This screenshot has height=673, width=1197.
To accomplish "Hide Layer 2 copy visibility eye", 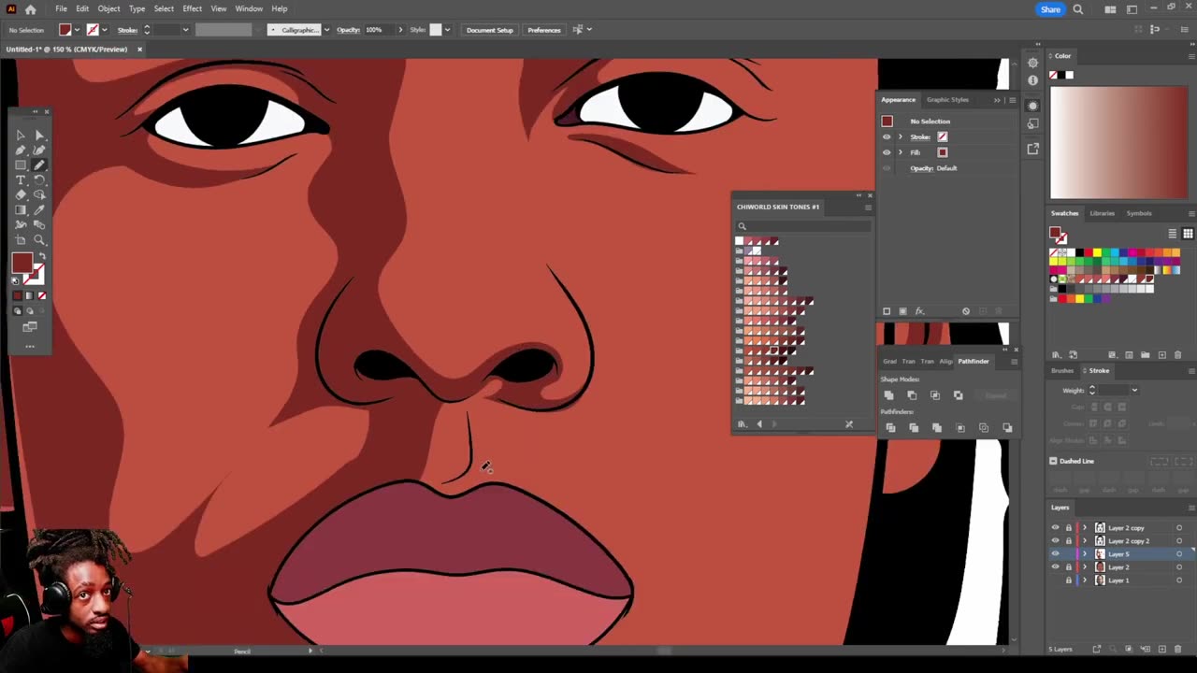I will coord(1056,528).
